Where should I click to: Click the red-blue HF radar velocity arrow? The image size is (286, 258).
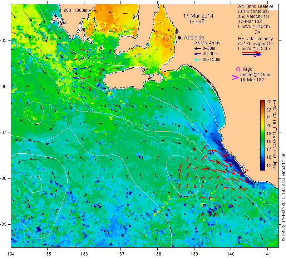(x=251, y=54)
